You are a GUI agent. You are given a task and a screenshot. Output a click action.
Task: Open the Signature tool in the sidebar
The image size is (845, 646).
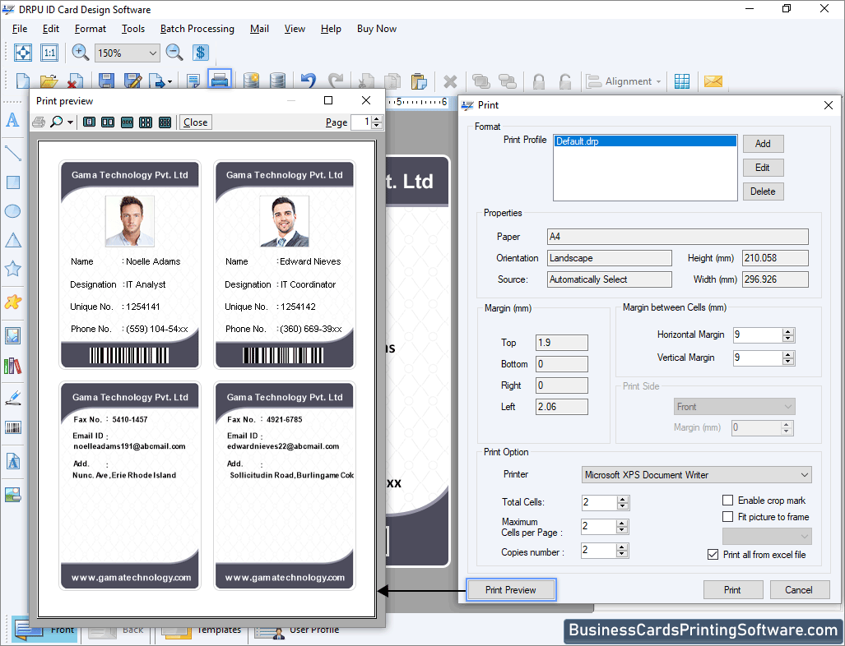(12, 398)
